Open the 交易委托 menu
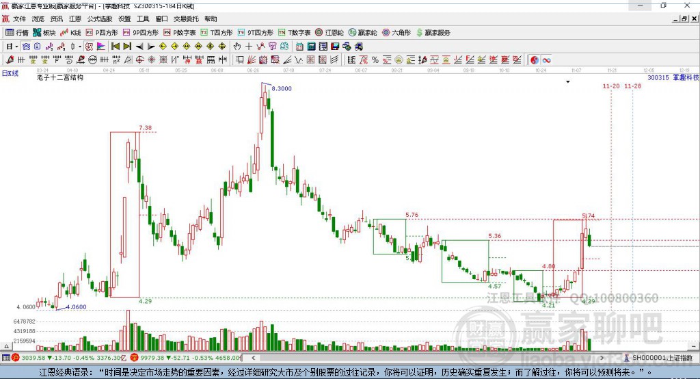700x379 pixels. 186,18
